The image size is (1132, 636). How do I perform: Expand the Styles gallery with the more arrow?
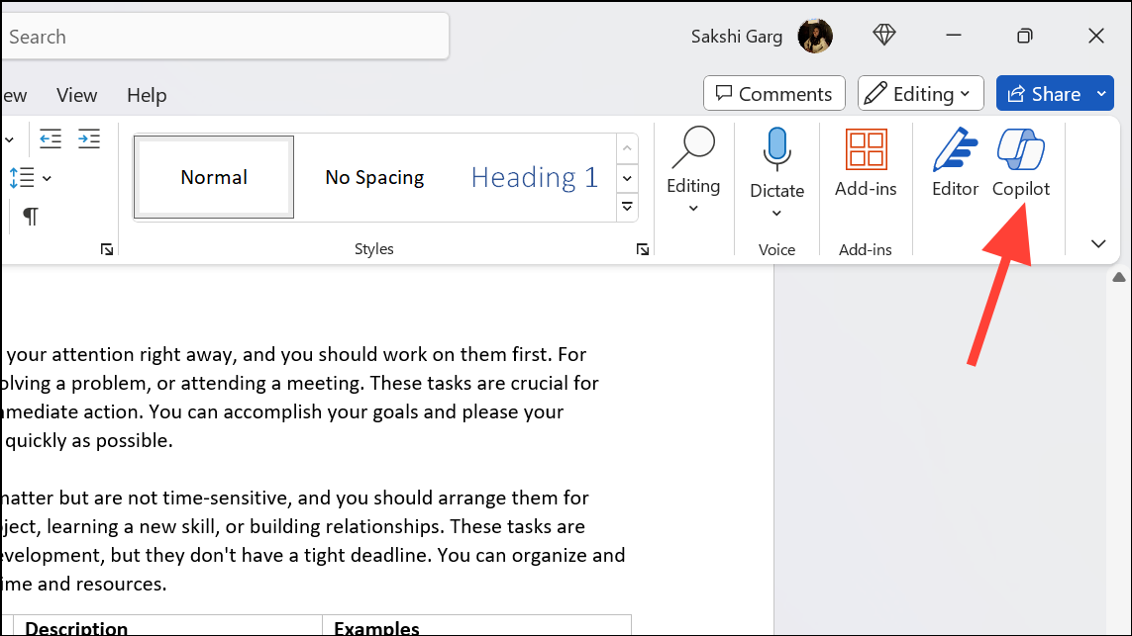tap(627, 207)
